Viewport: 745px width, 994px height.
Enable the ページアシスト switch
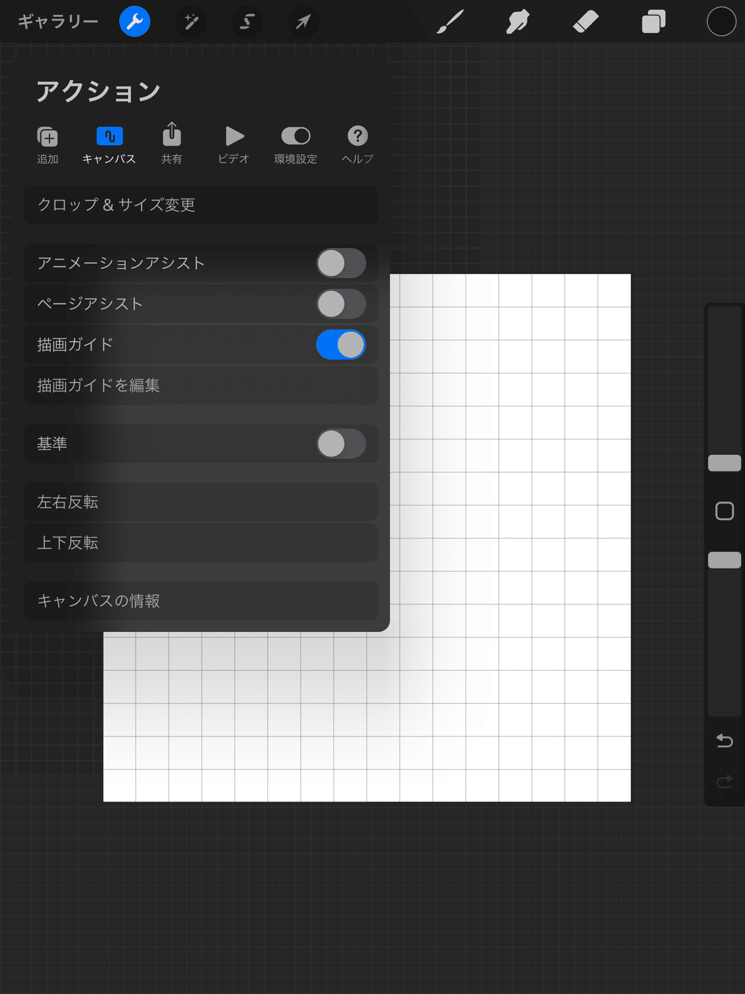(341, 304)
